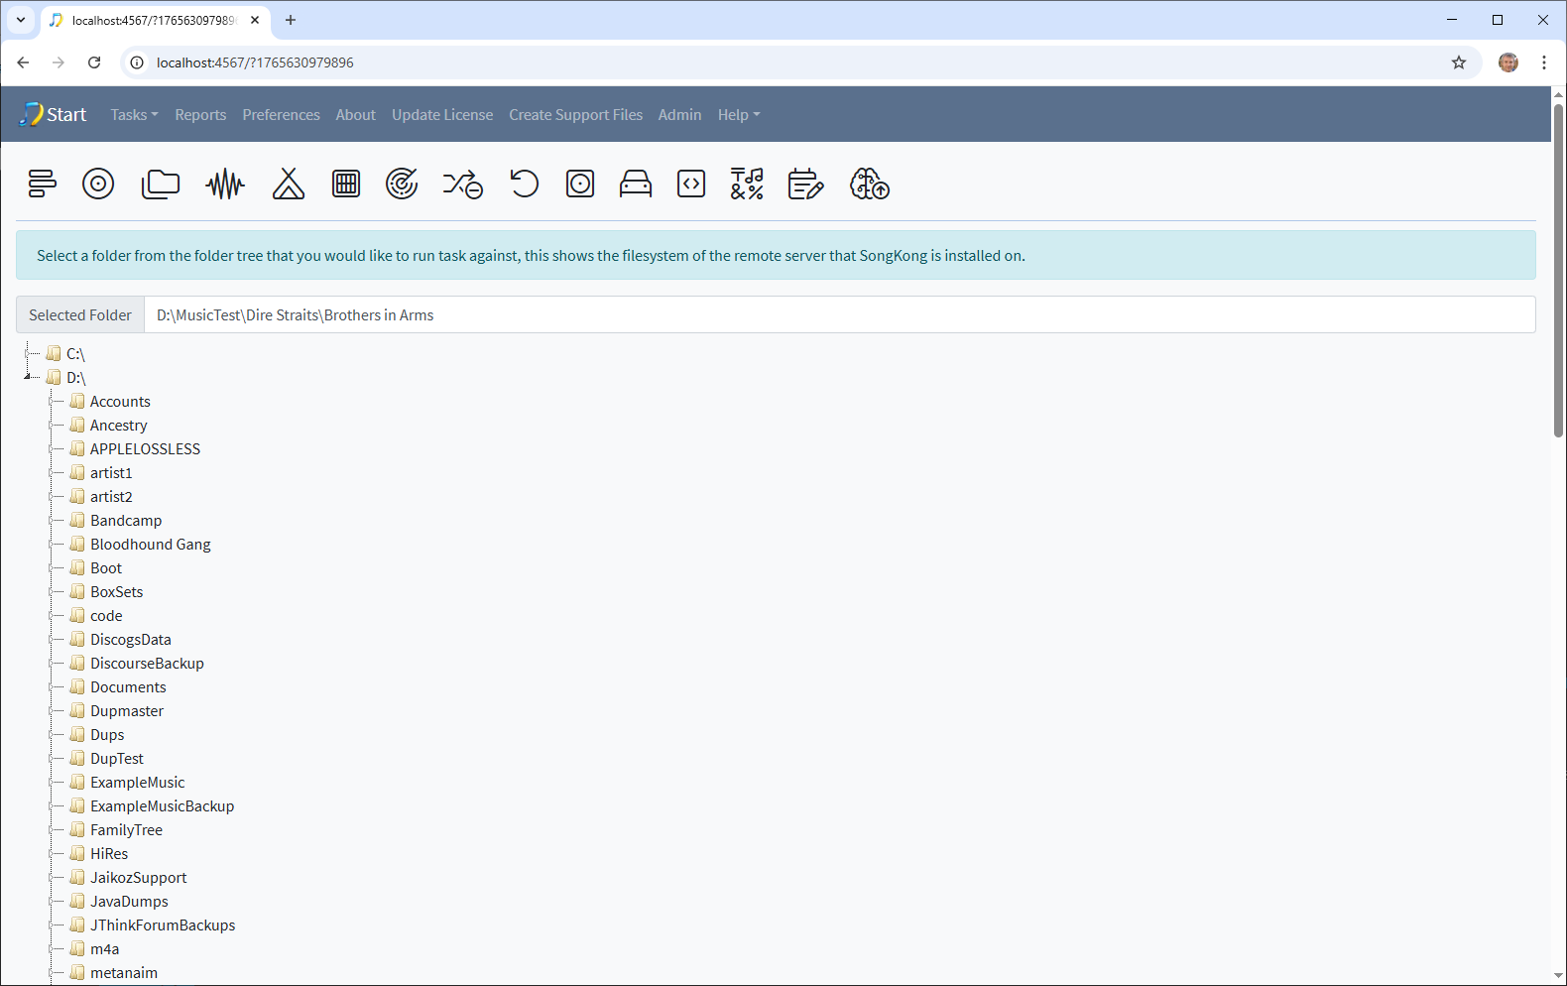Click the car icon in the toolbar
Viewport: 1567px width, 986px height.
click(636, 184)
